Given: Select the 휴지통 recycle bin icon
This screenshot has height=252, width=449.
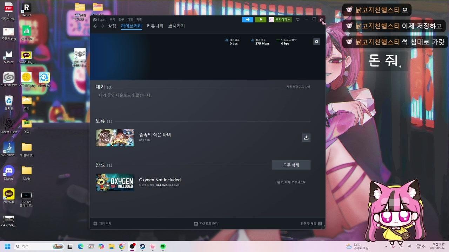Looking at the screenshot, I should 9,103.
